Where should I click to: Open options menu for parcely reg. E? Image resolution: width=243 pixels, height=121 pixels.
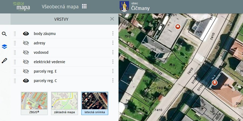pos(113,71)
